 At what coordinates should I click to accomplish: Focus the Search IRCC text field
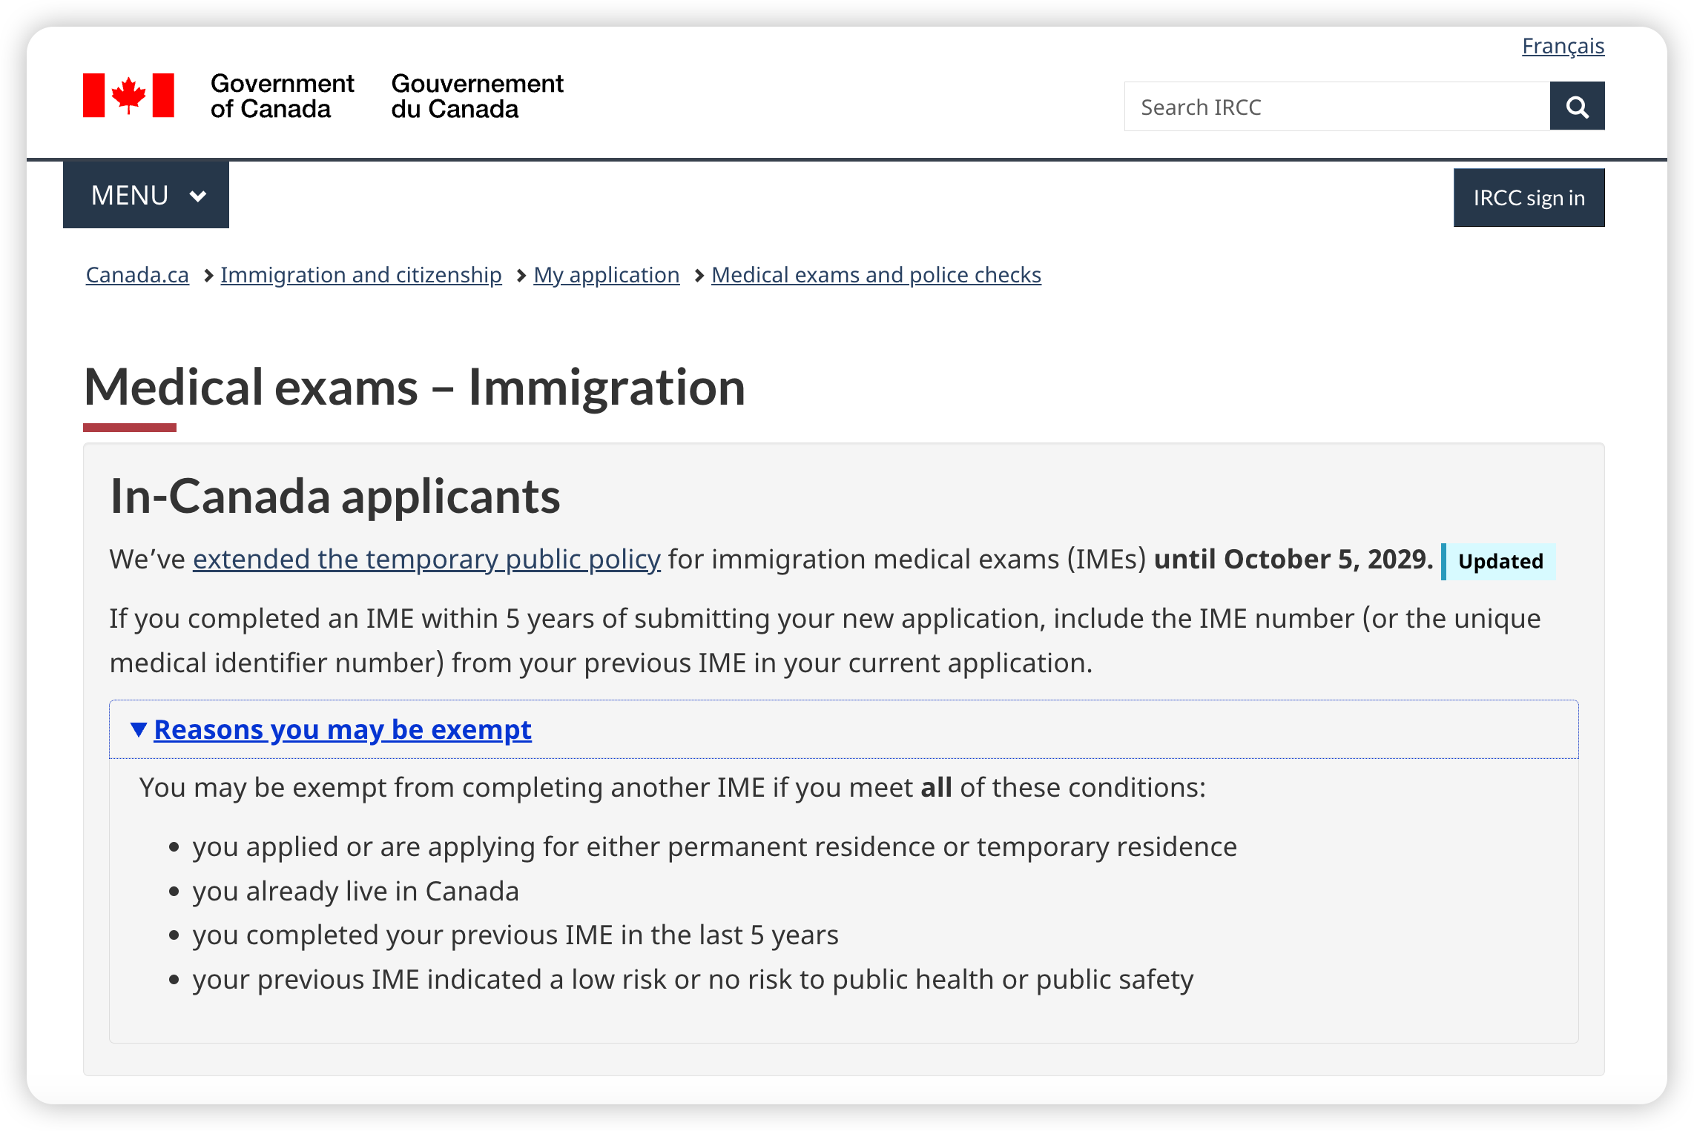[1337, 107]
